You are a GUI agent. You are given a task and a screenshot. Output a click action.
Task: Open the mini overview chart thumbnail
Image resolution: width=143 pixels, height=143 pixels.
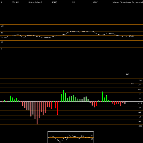click(x=71, y=137)
